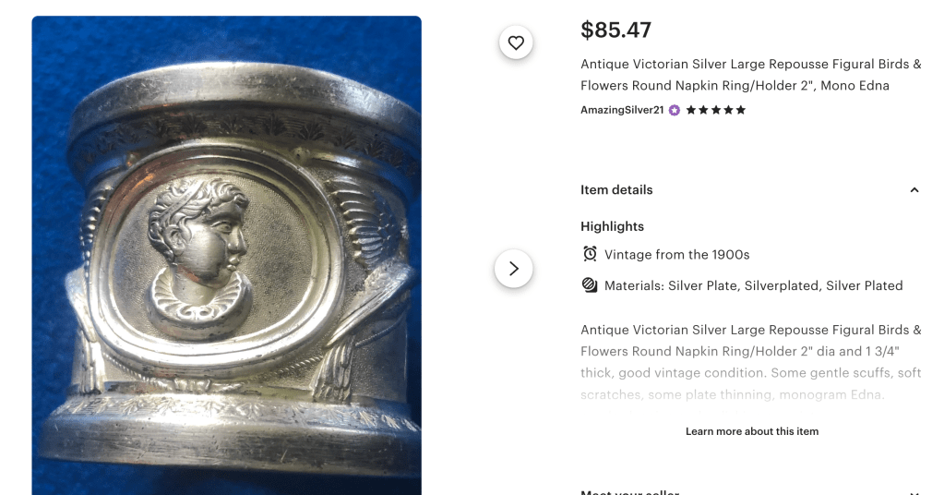Click the faded item description paragraph
The width and height of the screenshot is (944, 495).
(x=750, y=362)
